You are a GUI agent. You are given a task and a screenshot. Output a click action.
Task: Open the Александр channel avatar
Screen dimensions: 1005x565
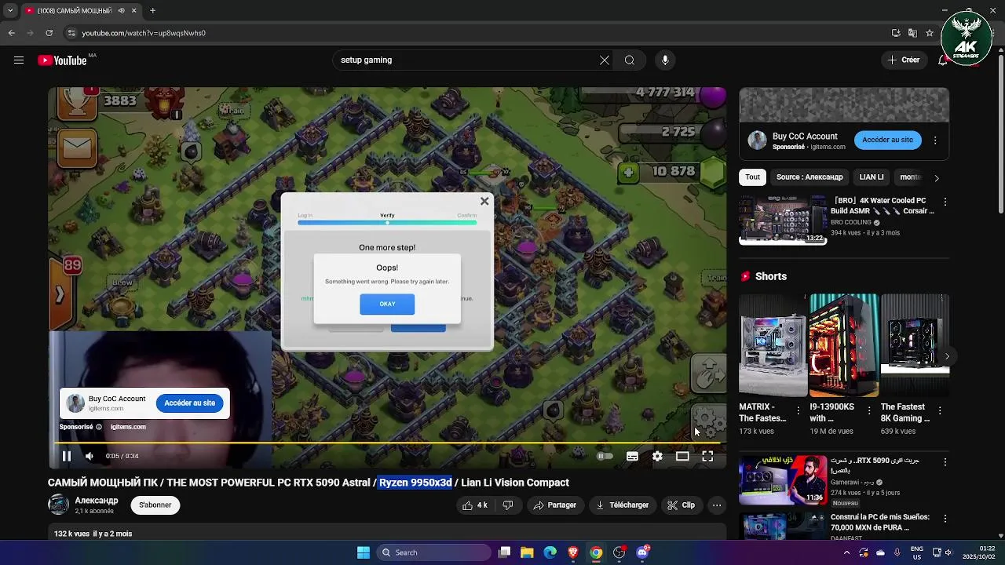pos(59,505)
